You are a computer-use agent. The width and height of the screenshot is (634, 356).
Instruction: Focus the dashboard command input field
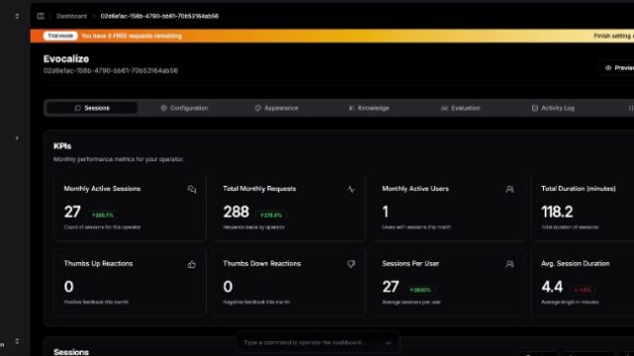pyautogui.click(x=311, y=343)
